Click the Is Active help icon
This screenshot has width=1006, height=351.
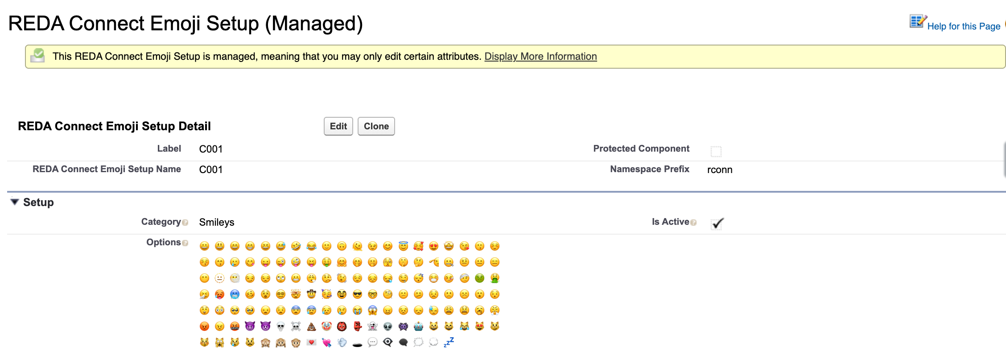pos(693,223)
